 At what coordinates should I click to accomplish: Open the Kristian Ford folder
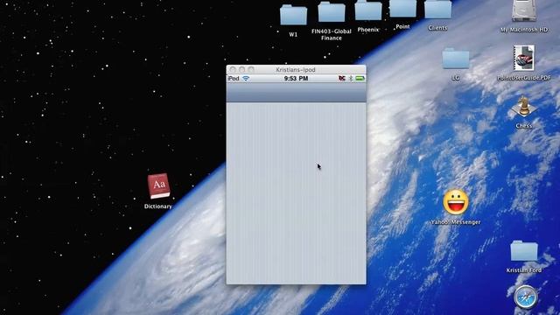[524, 251]
